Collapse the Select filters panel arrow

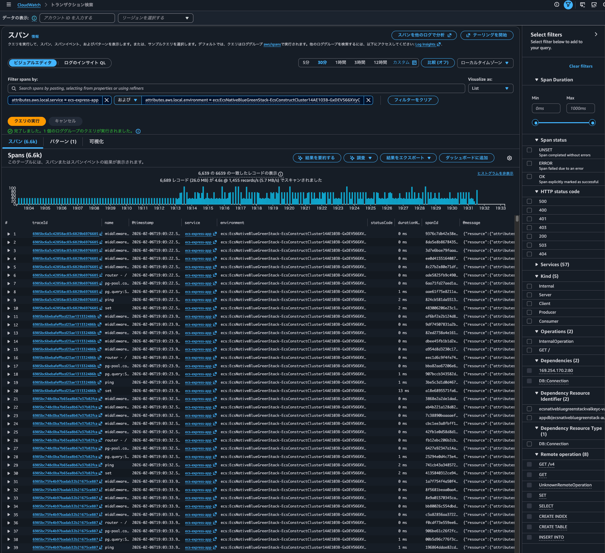596,34
